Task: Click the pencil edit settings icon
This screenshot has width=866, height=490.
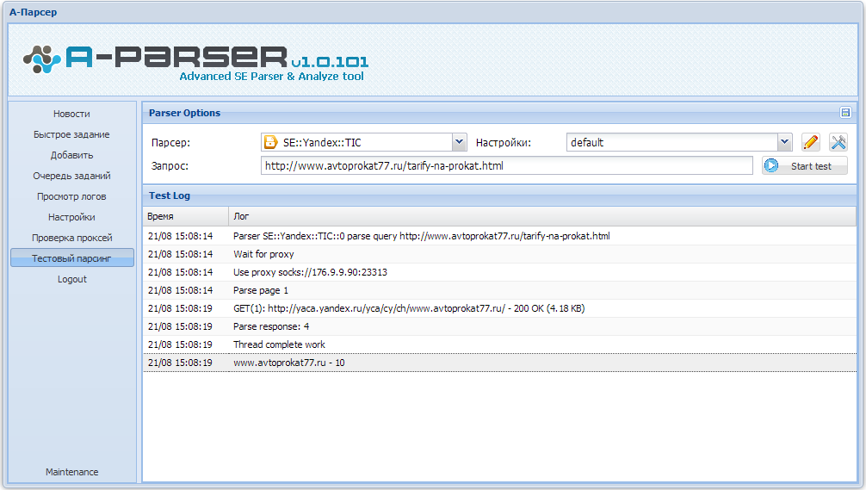Action: coord(810,143)
